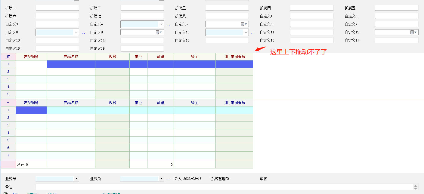
Task: Select row 3 header in upper grid
Action: (8, 79)
